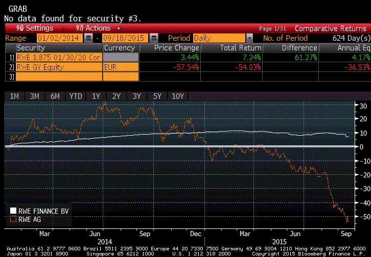371x257 pixels.
Task: Click the Range label
Action: [x=16, y=38]
